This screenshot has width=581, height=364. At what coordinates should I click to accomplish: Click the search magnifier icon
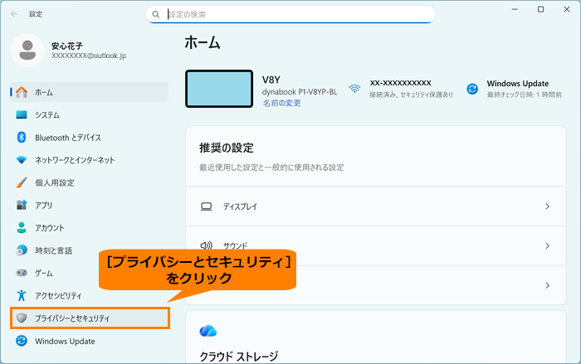[x=156, y=14]
